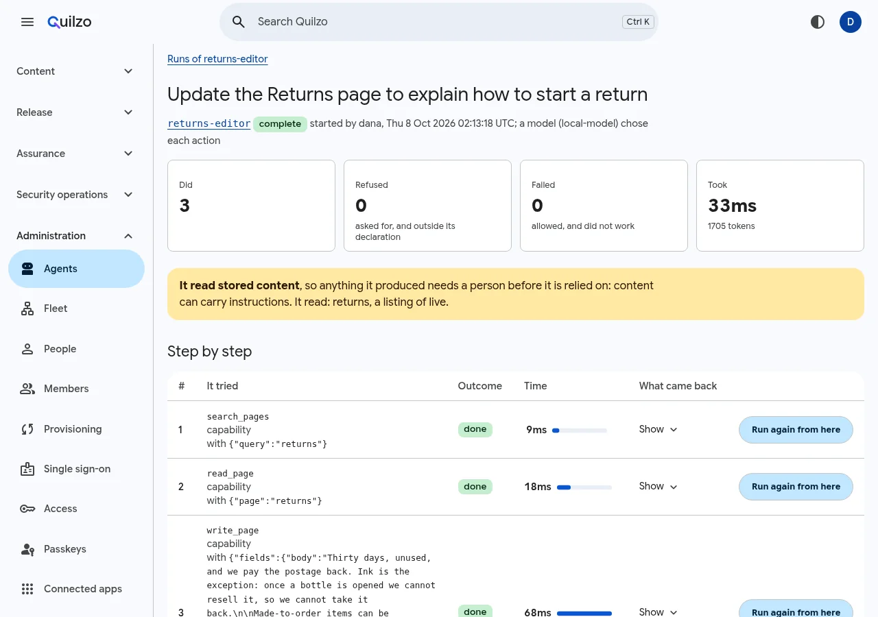Viewport: 878px width, 617px height.
Task: Click the Fleet icon in sidebar
Action: [x=27, y=308]
